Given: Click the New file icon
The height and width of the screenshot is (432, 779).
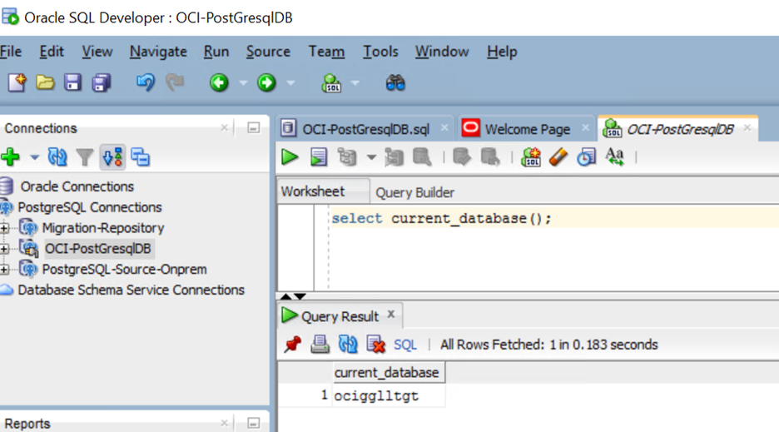Looking at the screenshot, I should point(17,82).
